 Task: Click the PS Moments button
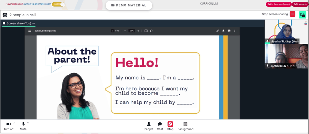point(300,4)
